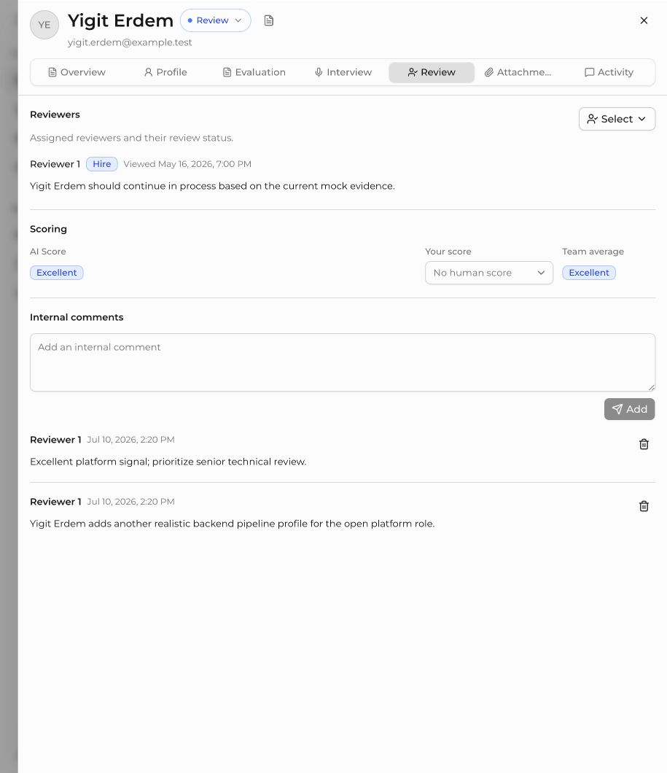Switch to the Overview tab

[x=77, y=72]
